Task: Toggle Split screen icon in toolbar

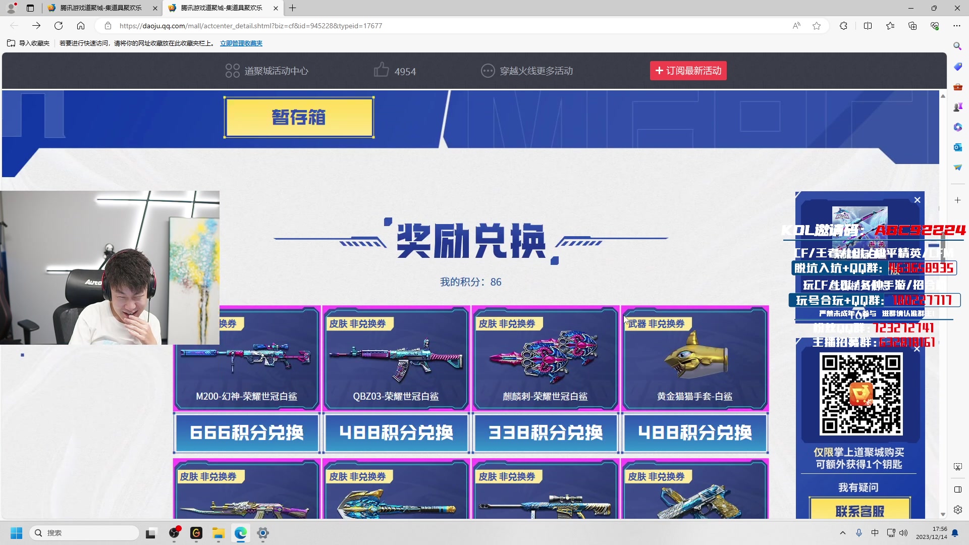Action: [x=868, y=26]
